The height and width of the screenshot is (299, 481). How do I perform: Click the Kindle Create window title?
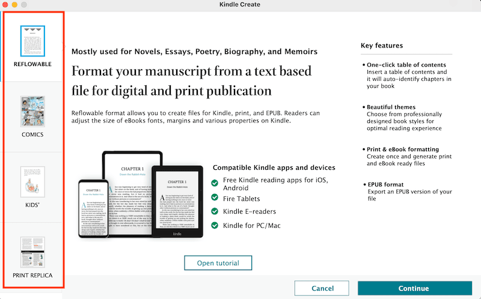coord(240,5)
